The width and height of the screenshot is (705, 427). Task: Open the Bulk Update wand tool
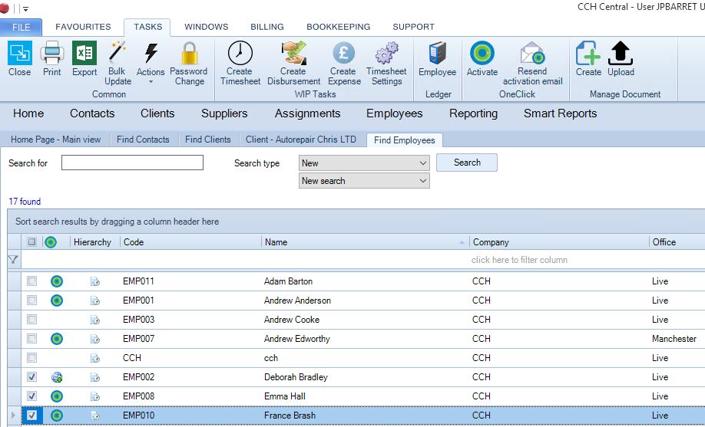[118, 53]
